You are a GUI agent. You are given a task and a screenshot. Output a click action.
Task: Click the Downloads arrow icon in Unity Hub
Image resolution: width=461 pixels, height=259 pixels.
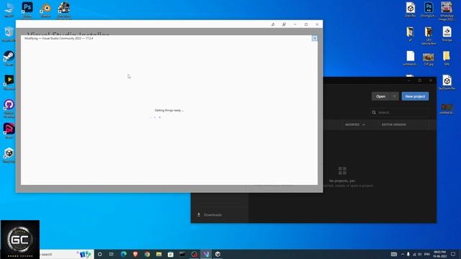[199, 215]
